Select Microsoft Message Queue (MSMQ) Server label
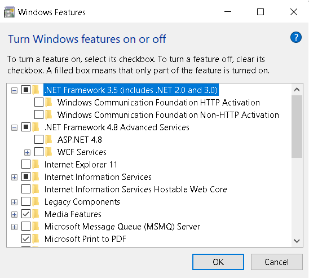Image resolution: width=309 pixels, height=278 pixels. tap(122, 227)
